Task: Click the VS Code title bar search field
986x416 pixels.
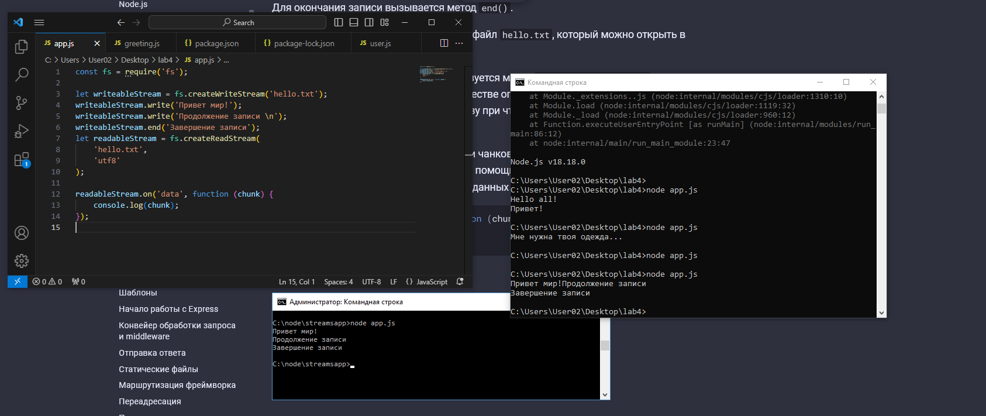Action: (x=237, y=22)
